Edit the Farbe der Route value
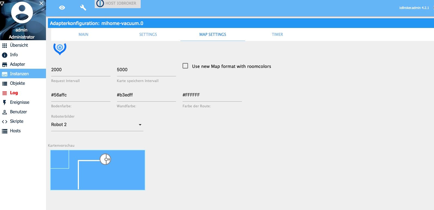Screen dimensions: 434x210 [x=212, y=95]
